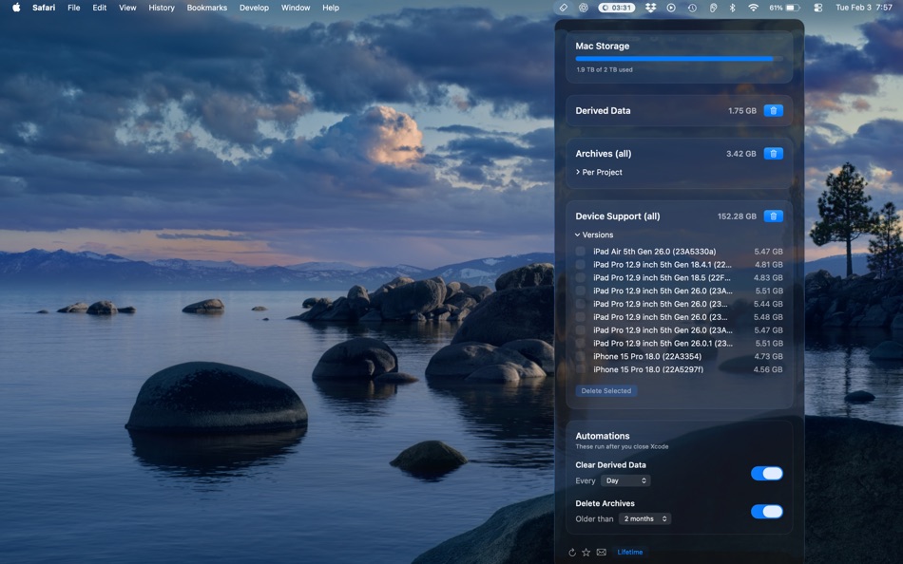Delete Device Support files via its trash icon

(x=773, y=216)
